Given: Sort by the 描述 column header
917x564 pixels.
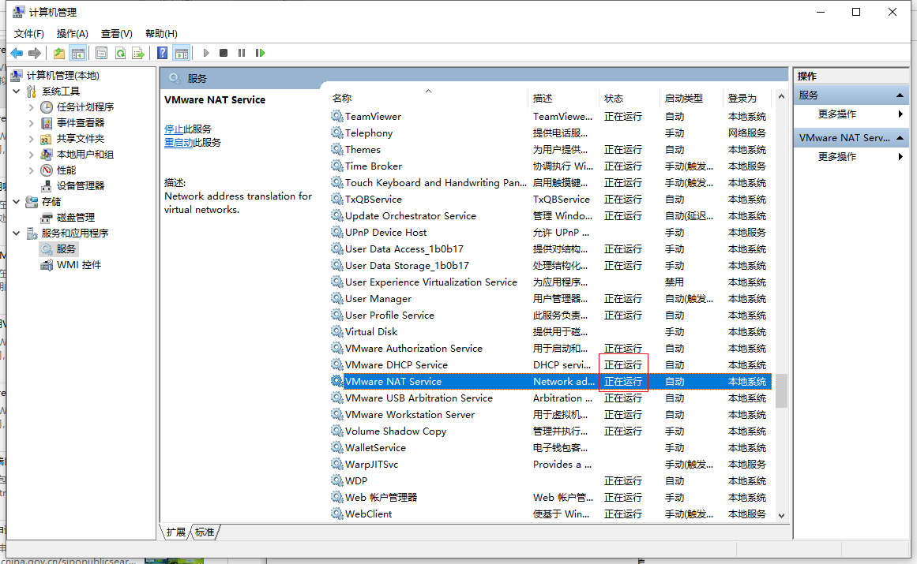Looking at the screenshot, I should point(564,98).
